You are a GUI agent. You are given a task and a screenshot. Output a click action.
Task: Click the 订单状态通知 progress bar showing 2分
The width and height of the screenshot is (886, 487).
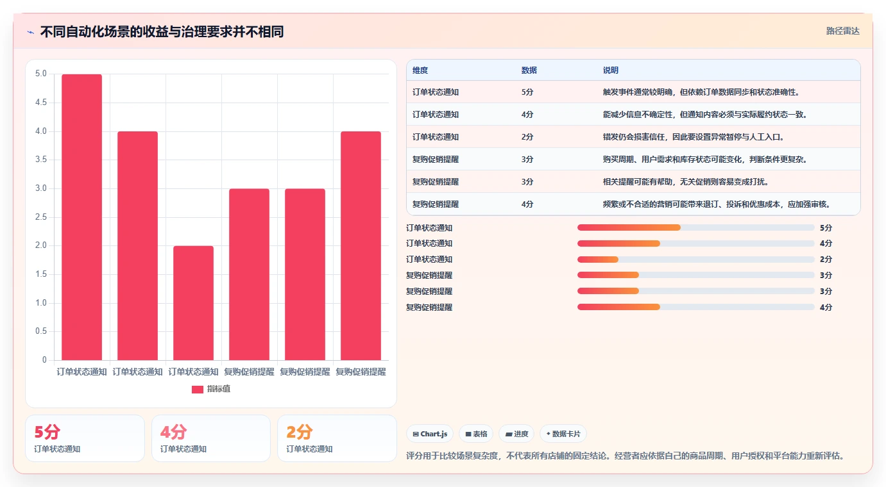point(696,260)
